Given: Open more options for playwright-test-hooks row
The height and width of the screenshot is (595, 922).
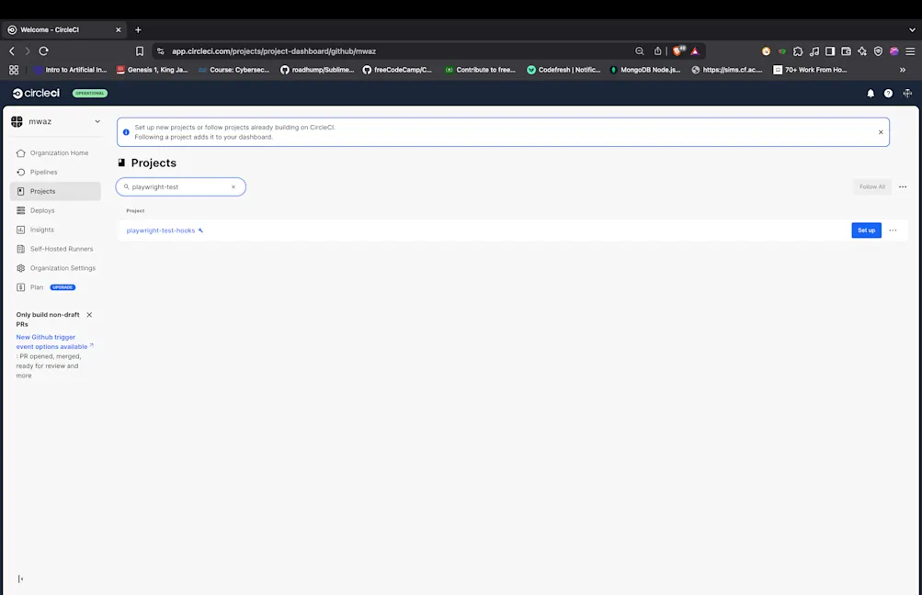Looking at the screenshot, I should 893,230.
